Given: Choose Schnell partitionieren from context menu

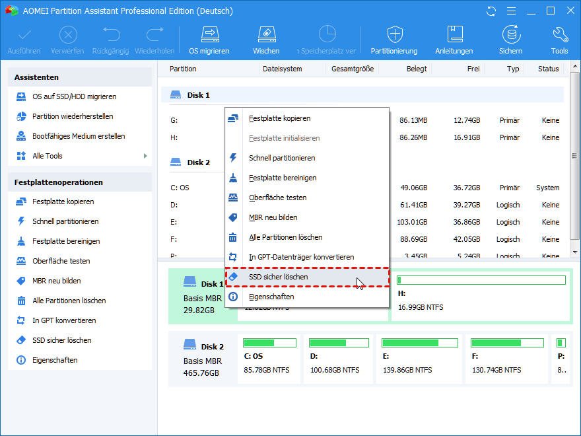Looking at the screenshot, I should coord(307,158).
